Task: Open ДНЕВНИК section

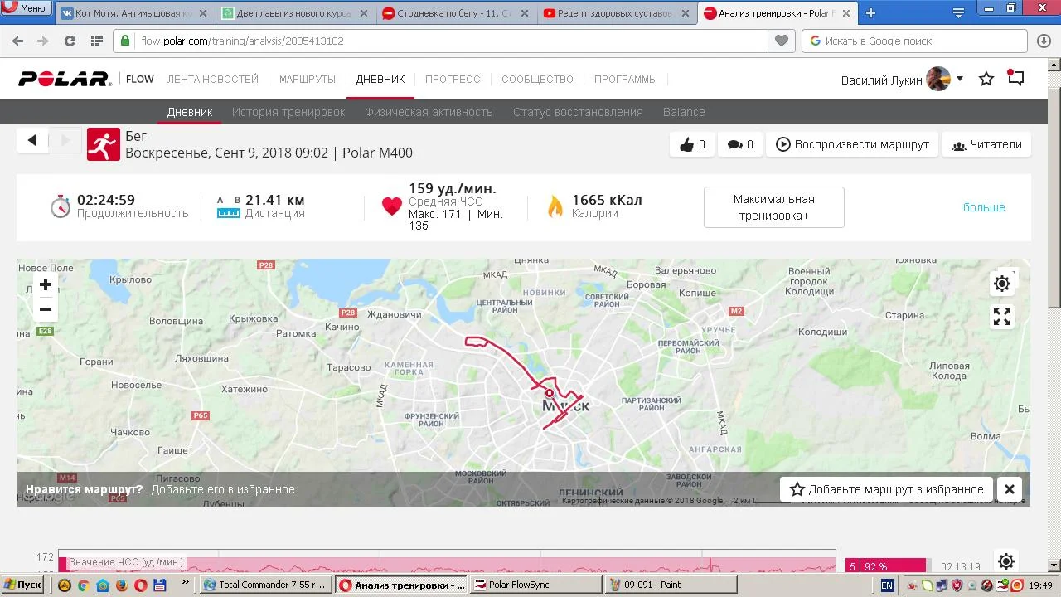Action: [380, 80]
